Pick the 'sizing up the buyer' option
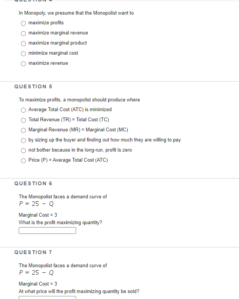 click(x=23, y=140)
